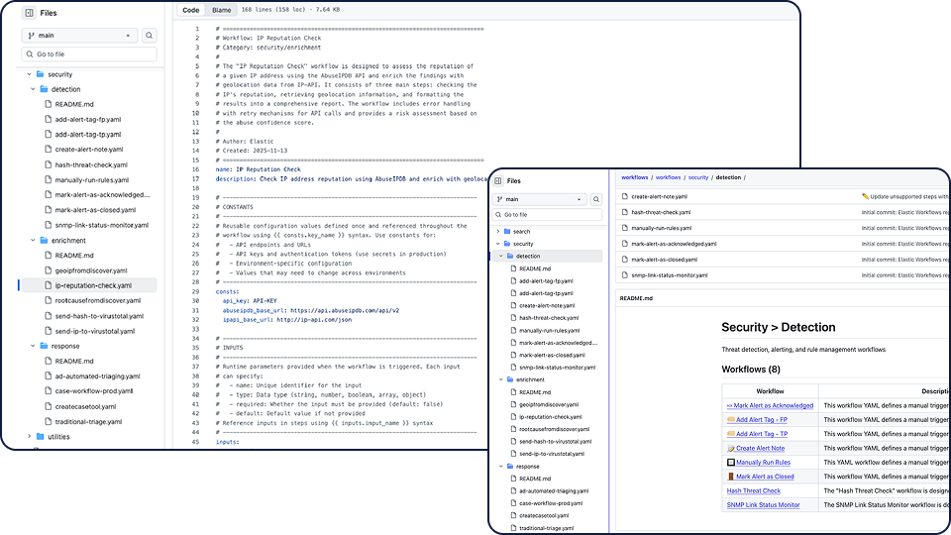Open the Add Alert Tag - TP workflow link

pos(758,434)
